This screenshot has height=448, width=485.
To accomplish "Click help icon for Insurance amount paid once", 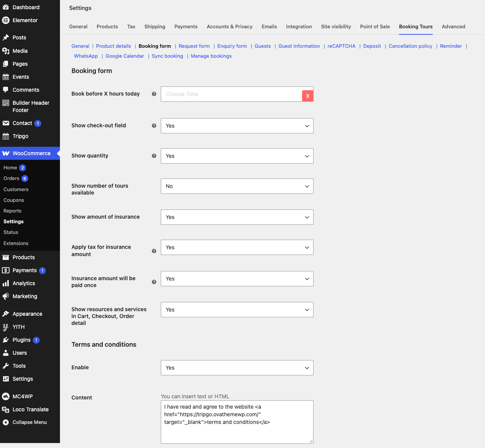I will click(154, 282).
